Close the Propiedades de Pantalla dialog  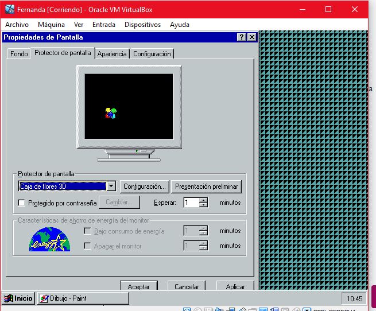pos(251,37)
